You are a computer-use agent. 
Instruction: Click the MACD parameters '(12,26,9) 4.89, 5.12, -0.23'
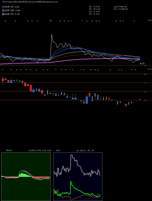tap(39, 150)
